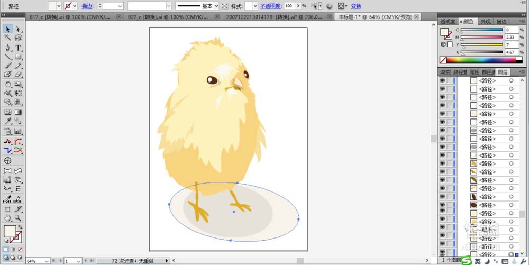This screenshot has height=265, width=529.
Task: Select the Symbol Sprayer tool
Action: [x=8, y=131]
